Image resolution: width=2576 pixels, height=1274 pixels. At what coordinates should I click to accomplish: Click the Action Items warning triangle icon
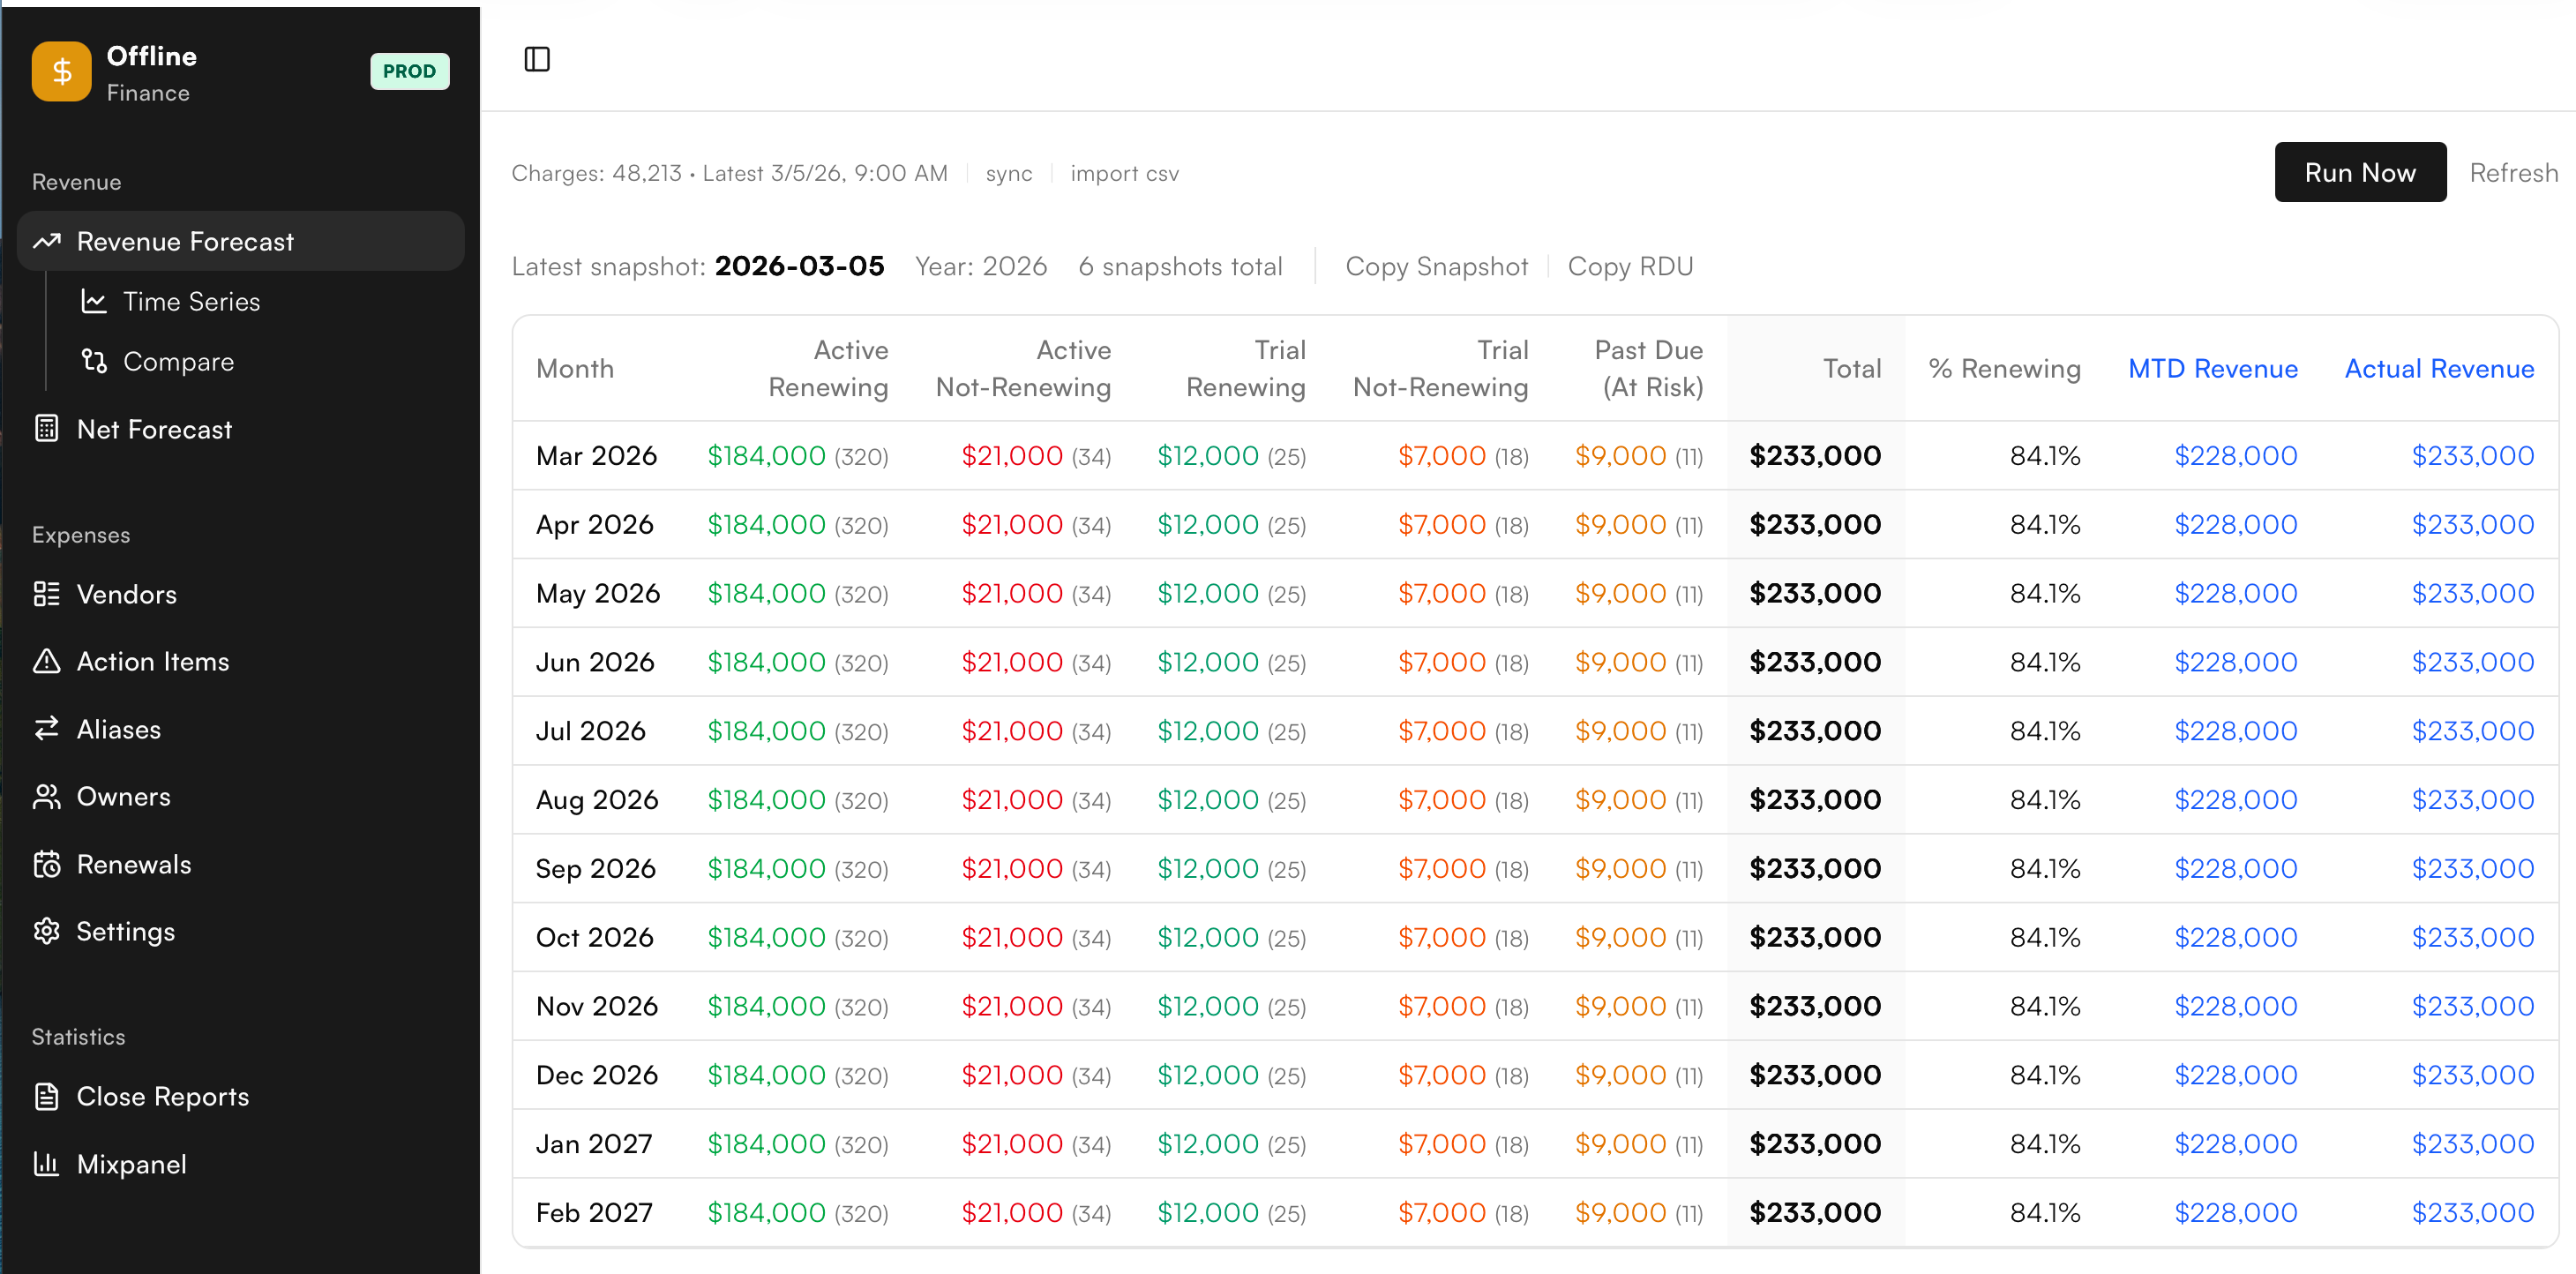point(46,661)
